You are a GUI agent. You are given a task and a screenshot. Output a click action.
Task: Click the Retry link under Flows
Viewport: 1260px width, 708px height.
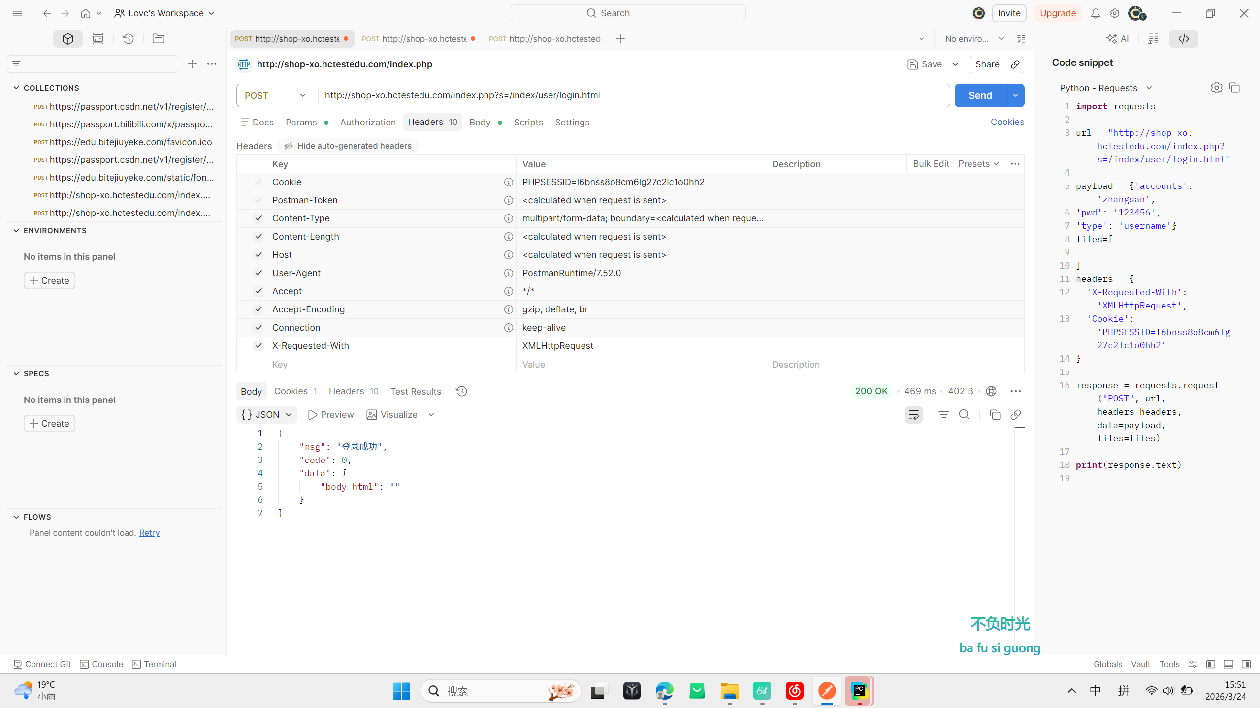[149, 533]
